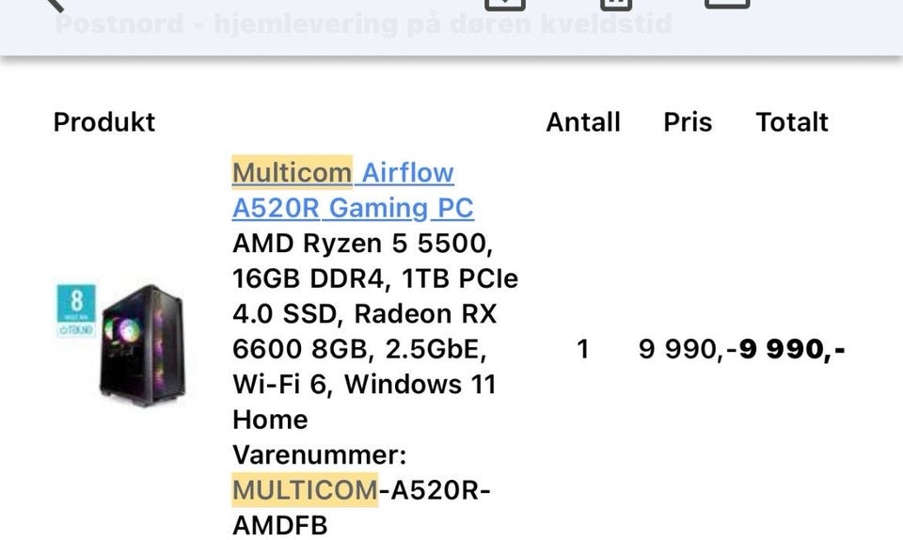Click the faded Postnord hjemlevering heading
Image resolution: width=903 pixels, height=540 pixels.
(x=363, y=24)
